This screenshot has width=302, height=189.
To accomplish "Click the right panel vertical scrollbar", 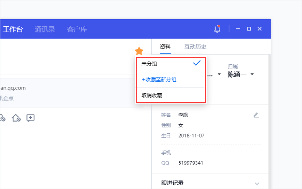I will (x=270, y=121).
